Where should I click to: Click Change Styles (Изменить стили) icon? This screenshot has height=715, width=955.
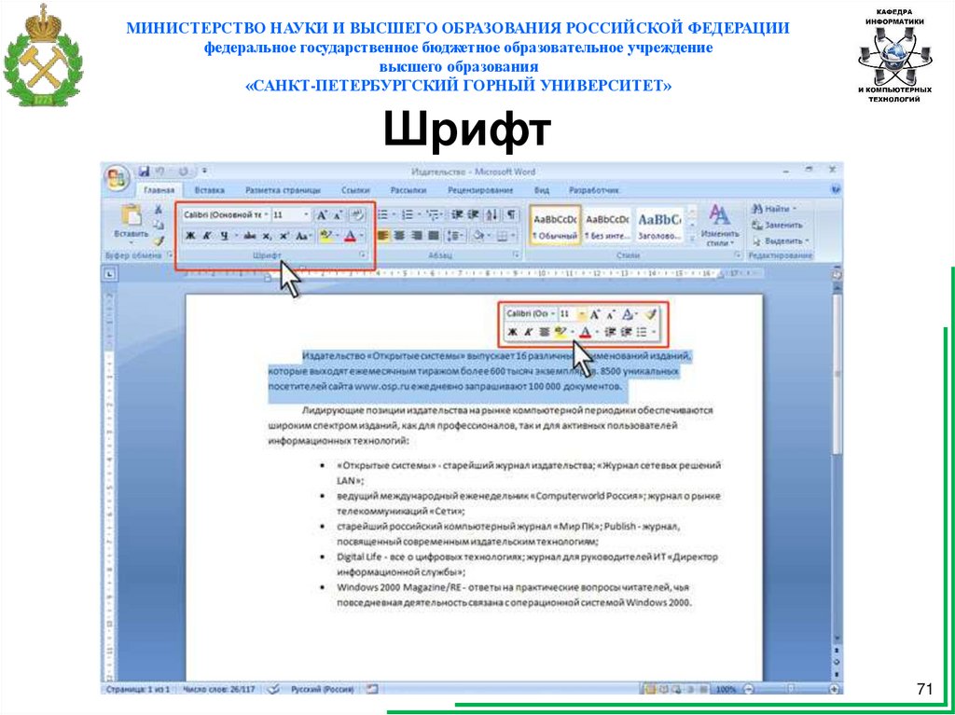720,225
